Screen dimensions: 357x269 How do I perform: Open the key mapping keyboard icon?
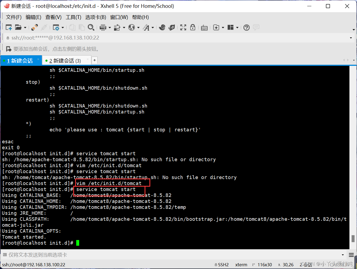(204, 28)
